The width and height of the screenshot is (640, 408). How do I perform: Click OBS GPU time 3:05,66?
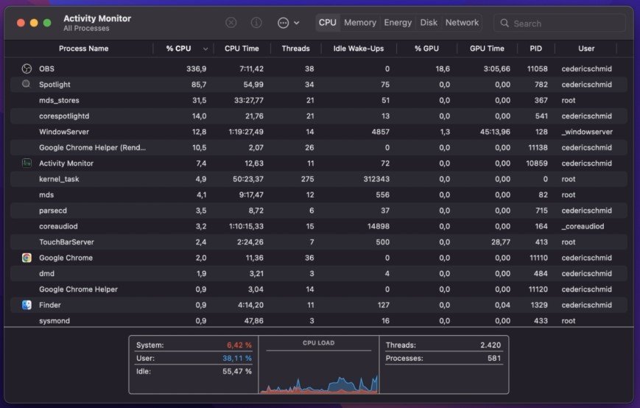click(x=496, y=68)
